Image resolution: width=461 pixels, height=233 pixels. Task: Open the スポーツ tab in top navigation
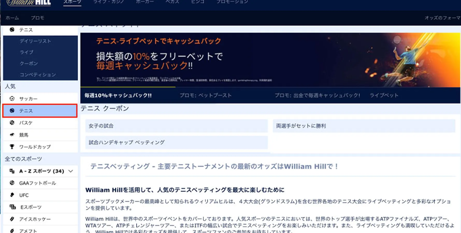(x=72, y=2)
